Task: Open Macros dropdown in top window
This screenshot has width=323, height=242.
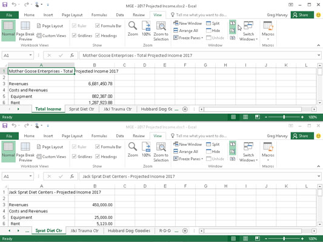Action: pyautogui.click(x=268, y=31)
